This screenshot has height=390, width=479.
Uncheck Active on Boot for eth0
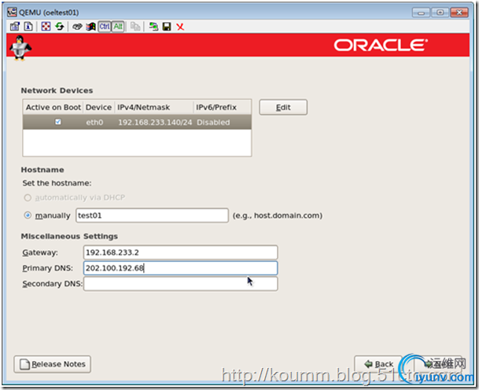[x=58, y=122]
